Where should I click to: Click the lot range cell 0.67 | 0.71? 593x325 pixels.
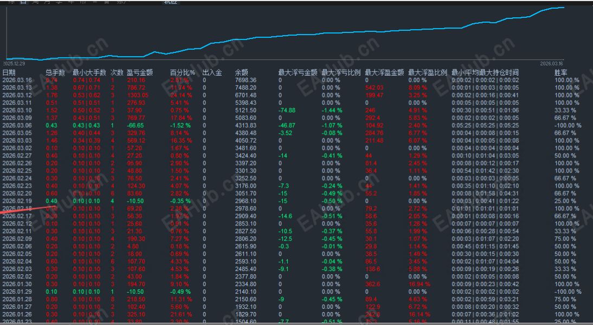87,88
